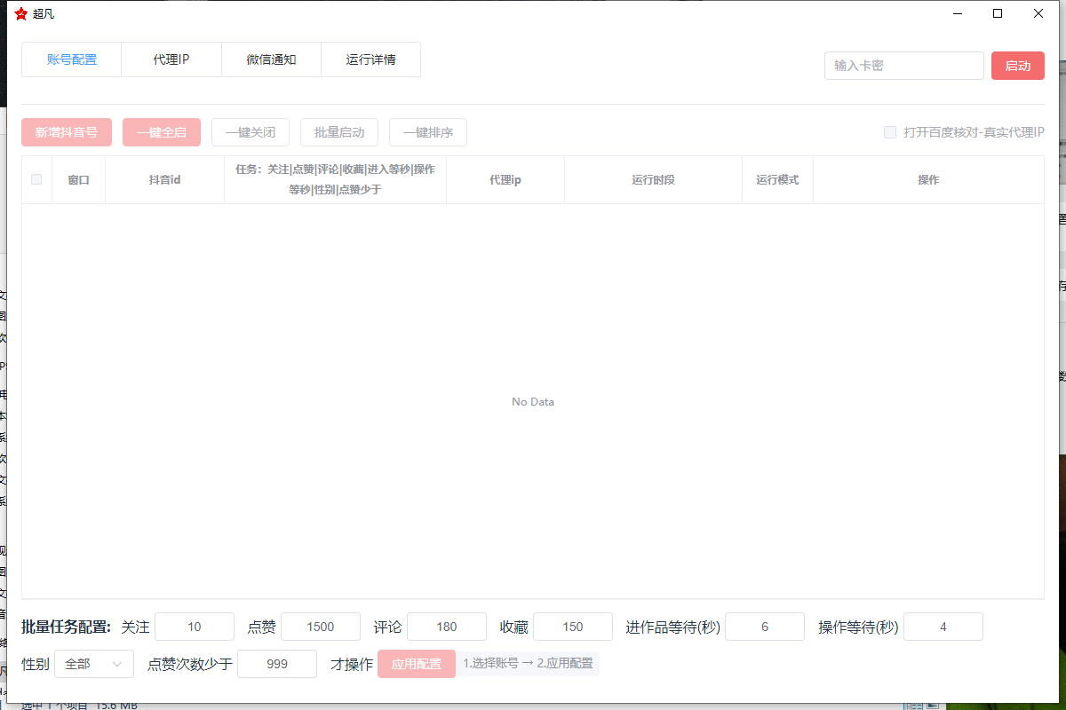This screenshot has height=710, width=1066.
Task: Enable 打开百度核对-真实代理IP checkbox
Action: pyautogui.click(x=890, y=131)
